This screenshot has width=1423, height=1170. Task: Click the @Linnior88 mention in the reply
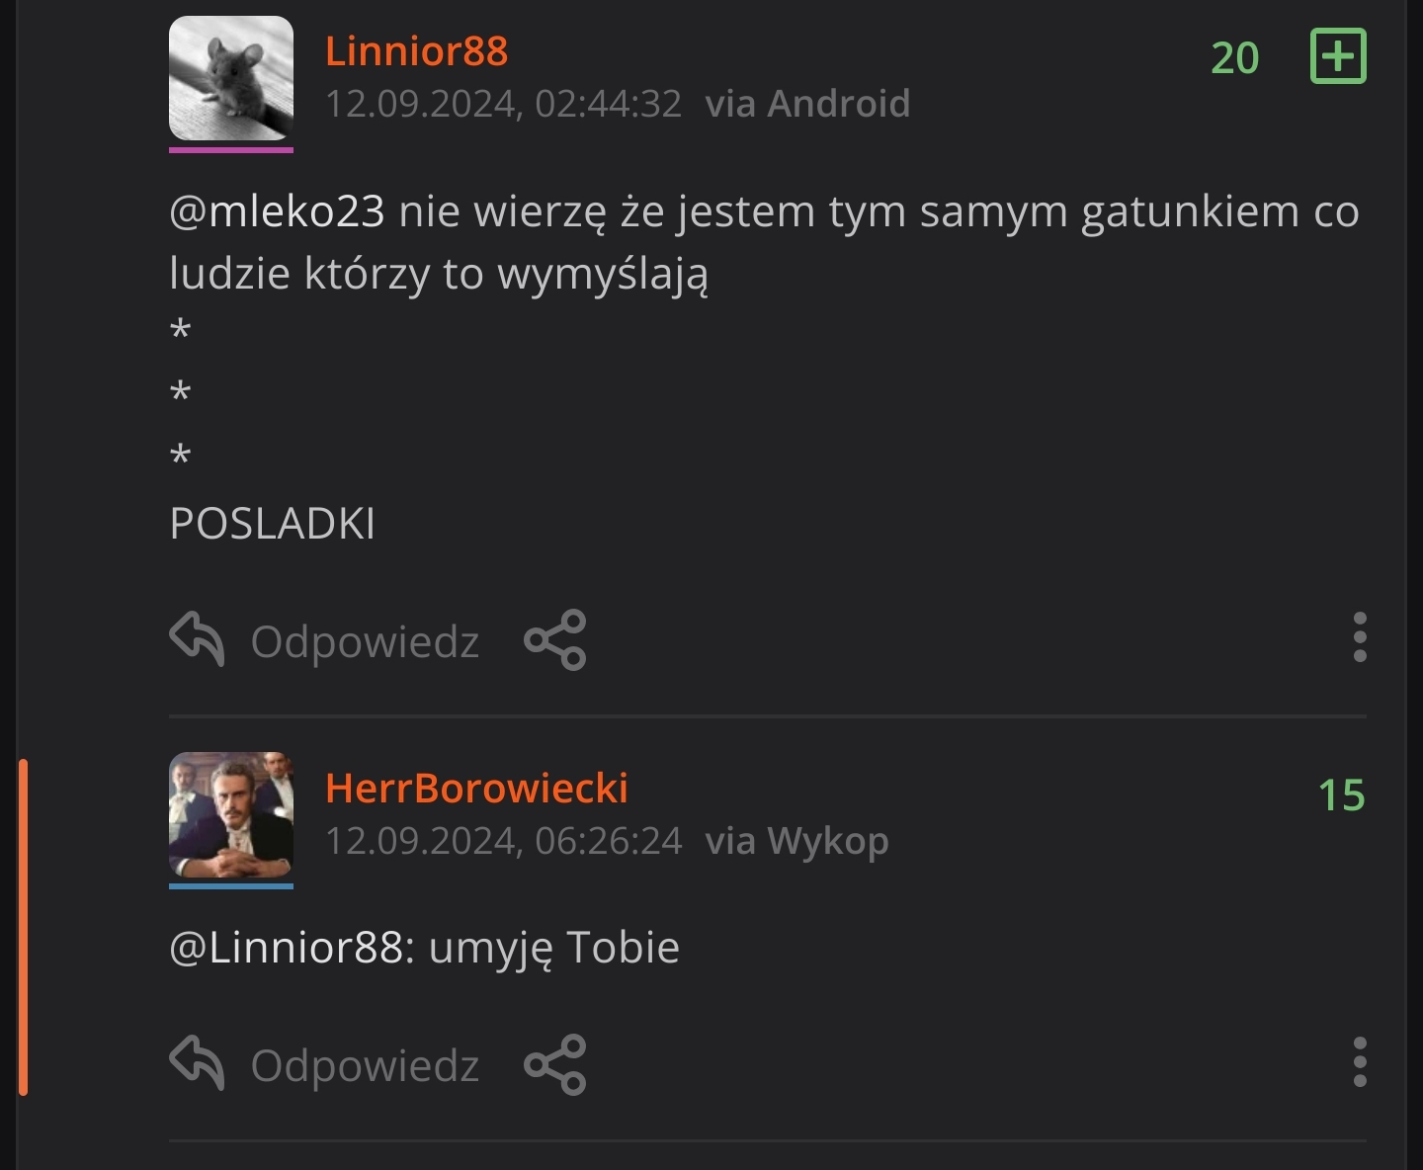[287, 948]
